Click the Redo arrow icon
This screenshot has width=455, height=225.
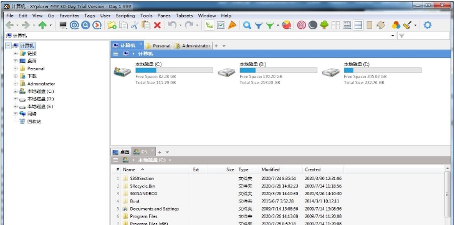point(189,26)
